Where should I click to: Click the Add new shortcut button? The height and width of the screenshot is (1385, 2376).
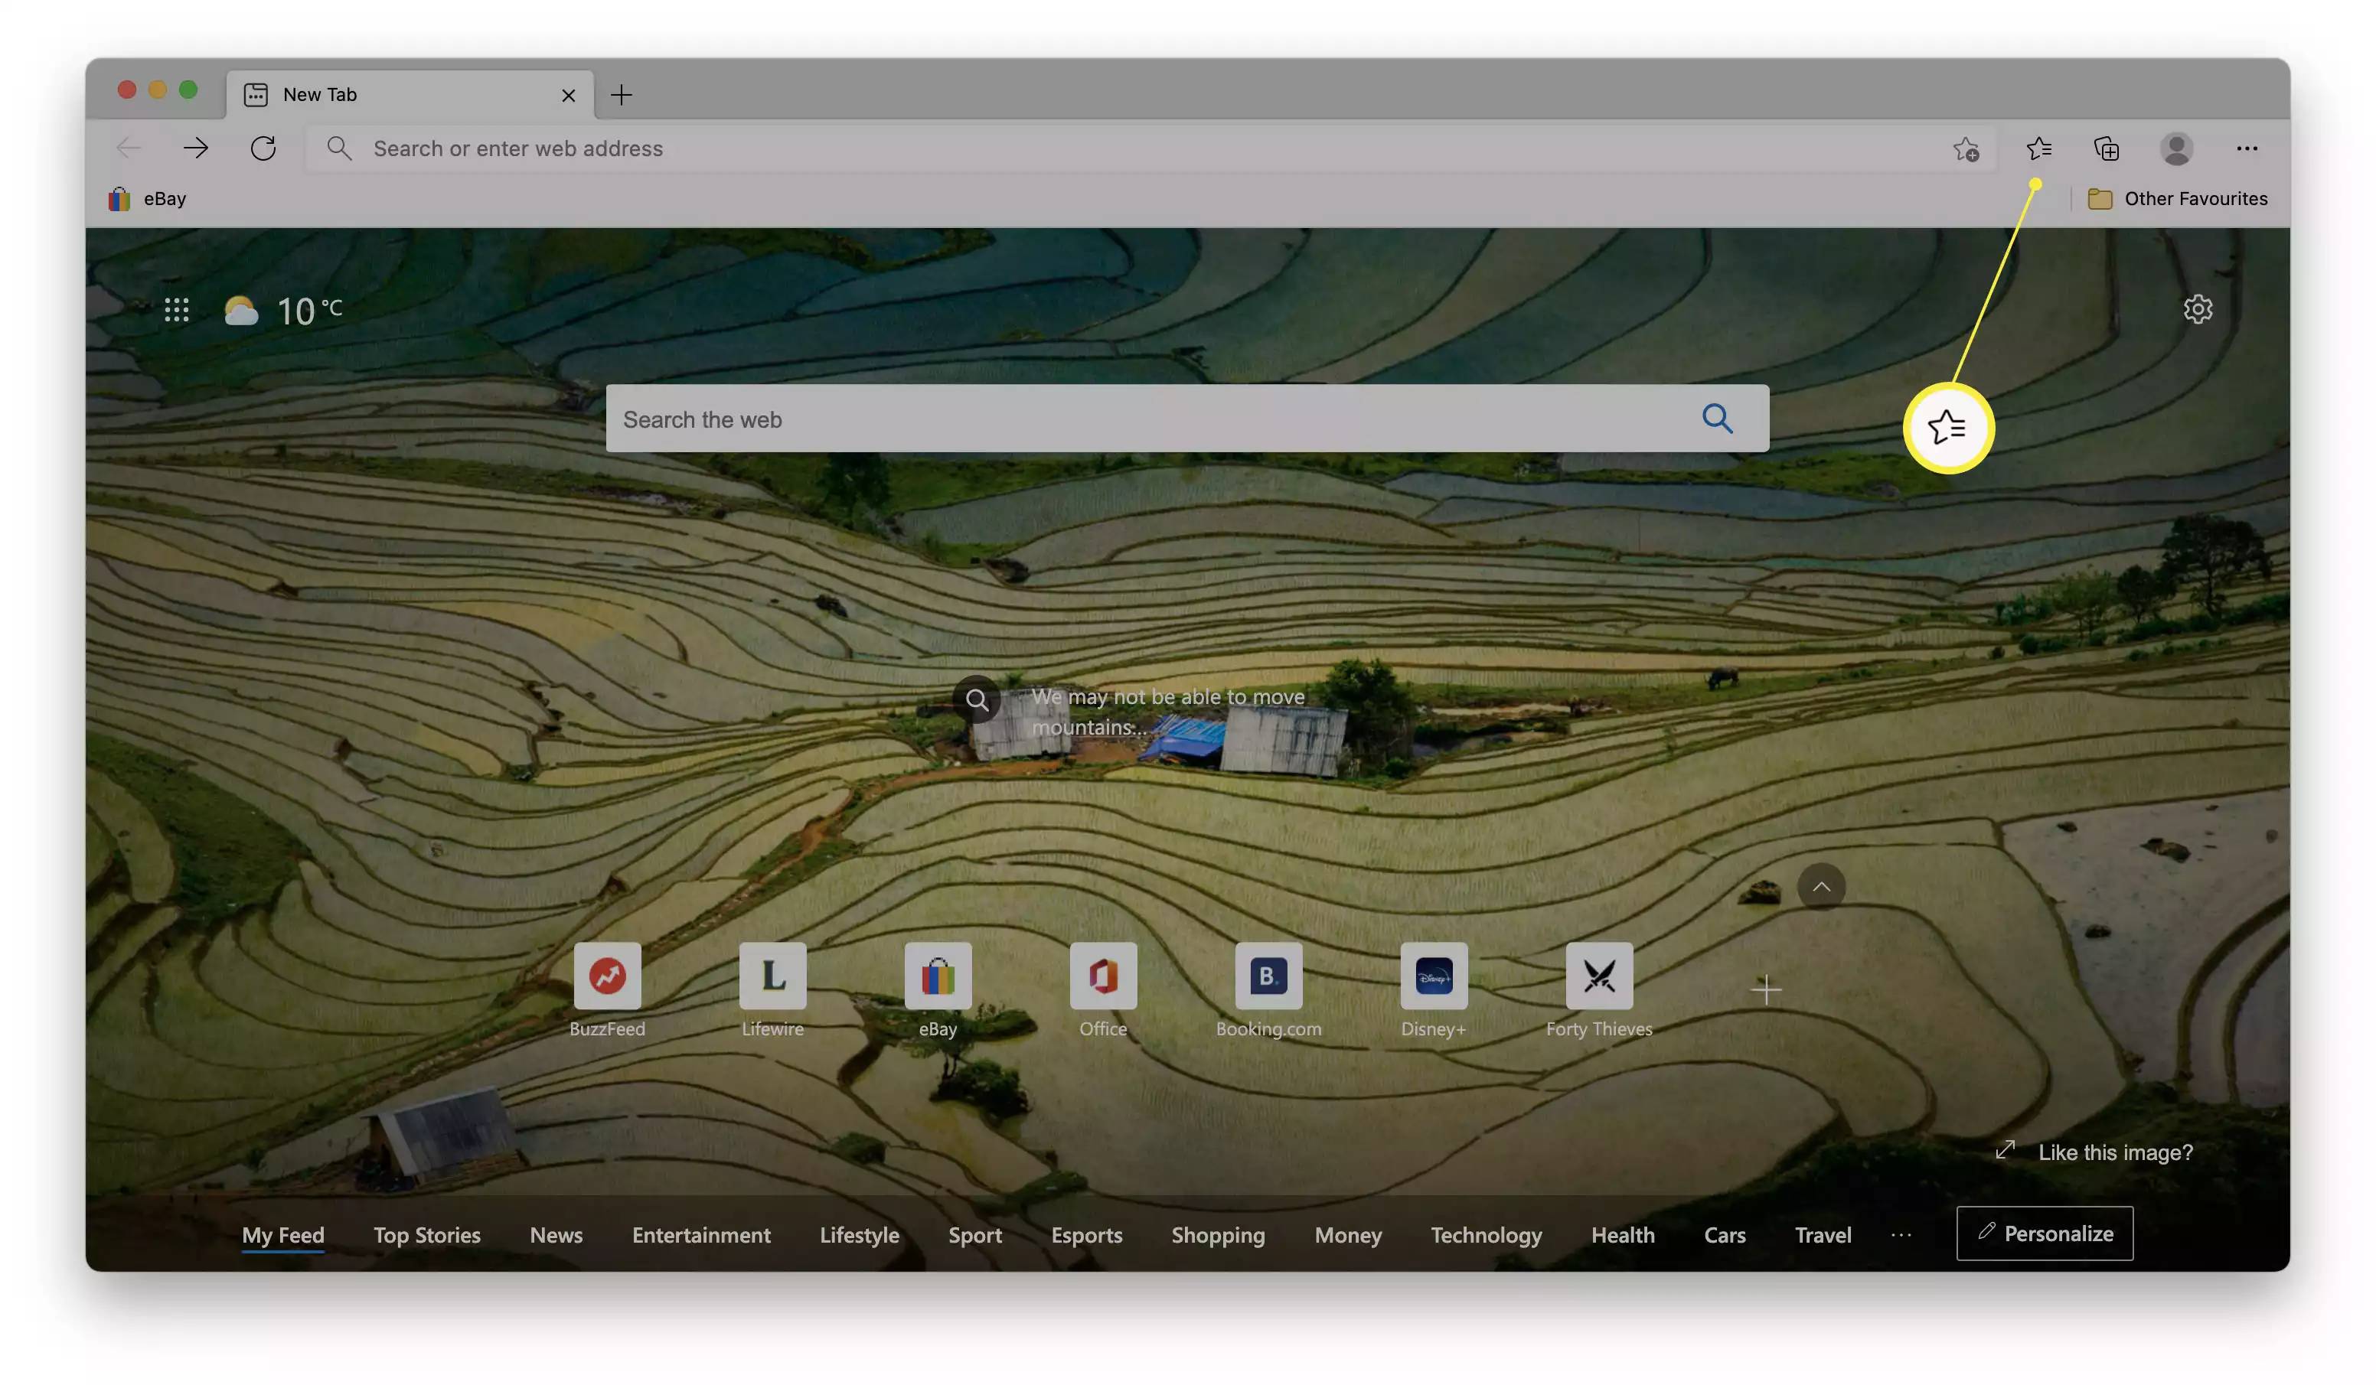(1764, 989)
